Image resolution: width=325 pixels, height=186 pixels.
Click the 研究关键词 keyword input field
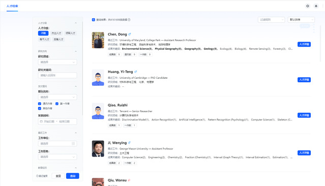point(57,75)
